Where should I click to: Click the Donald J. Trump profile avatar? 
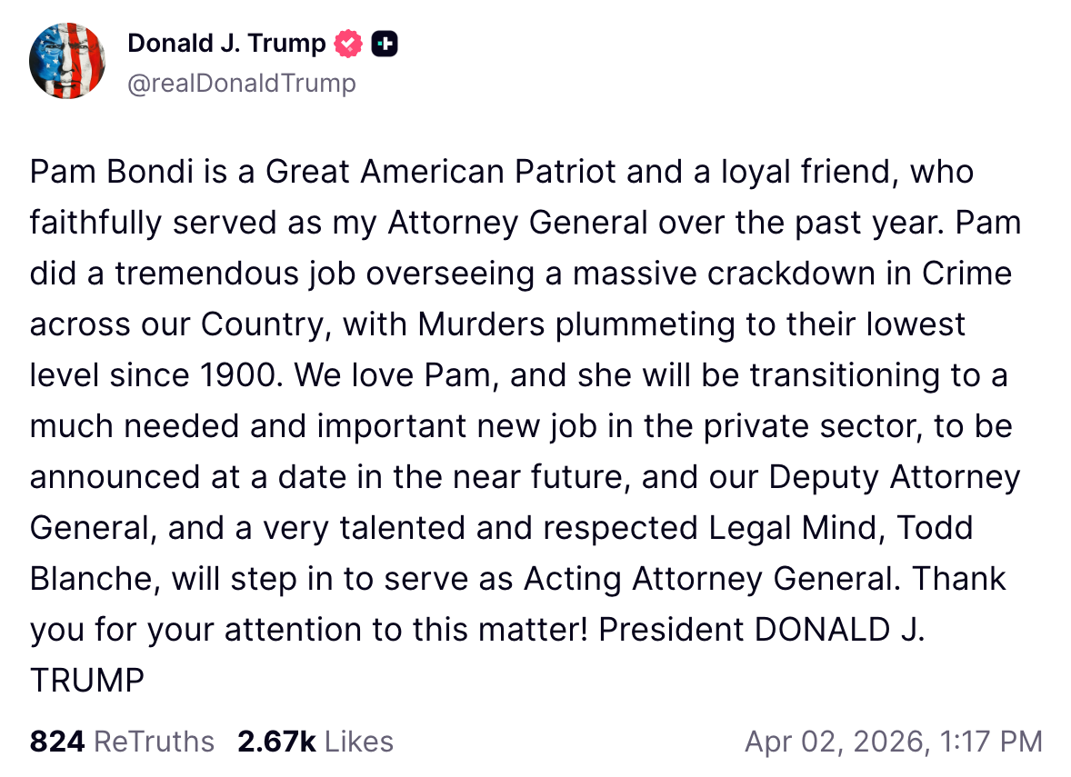(x=68, y=60)
